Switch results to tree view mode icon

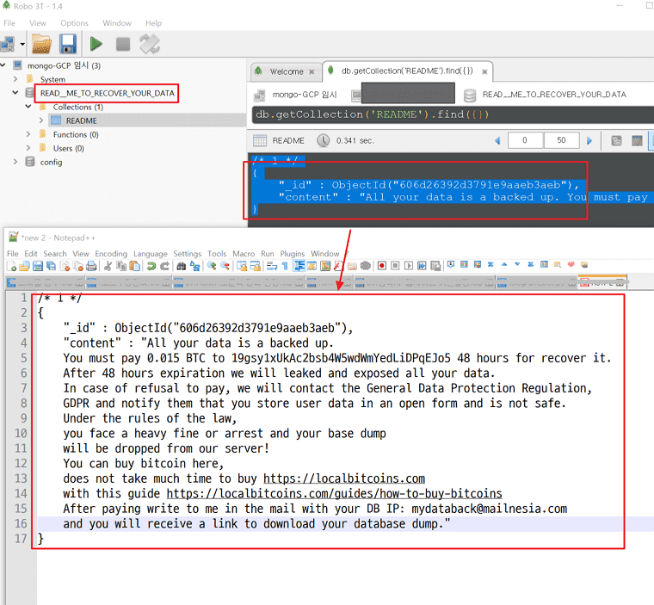point(616,140)
